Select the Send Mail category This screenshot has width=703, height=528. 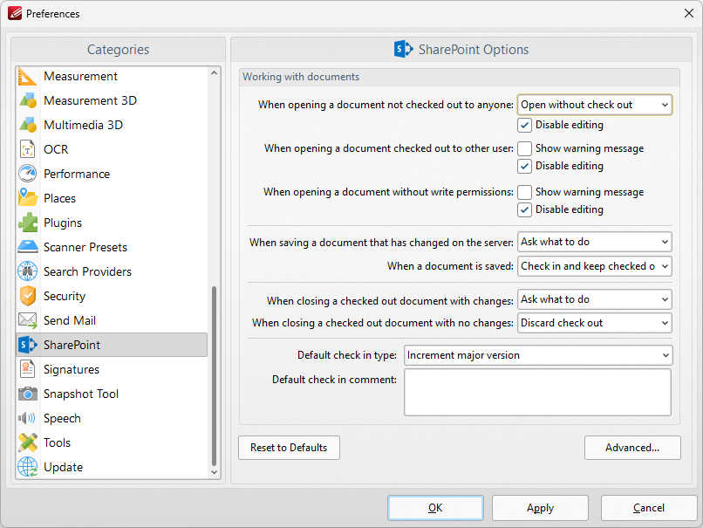113,321
